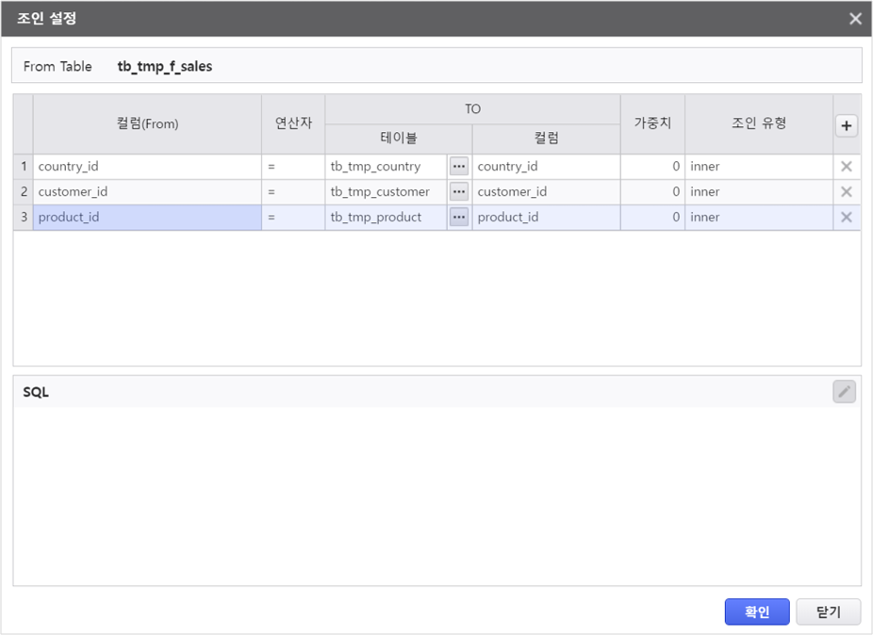This screenshot has height=635, width=873.
Task: Click operator cell in customer_id row
Action: 293,192
